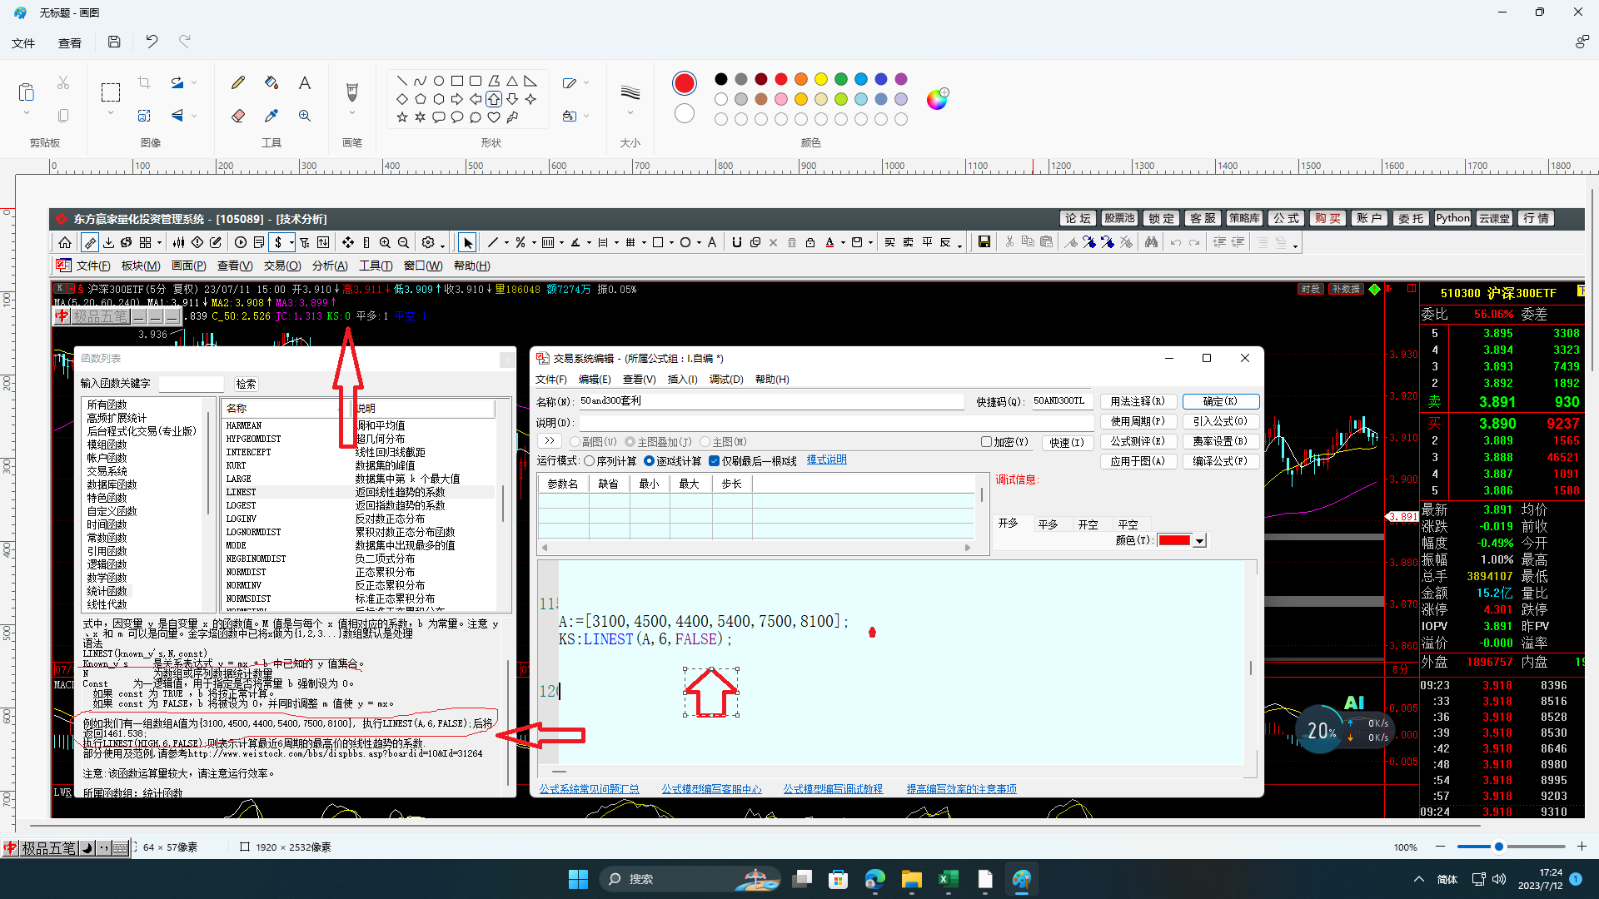This screenshot has height=899, width=1599.
Task: Select the Pencil tool
Action: tap(238, 82)
